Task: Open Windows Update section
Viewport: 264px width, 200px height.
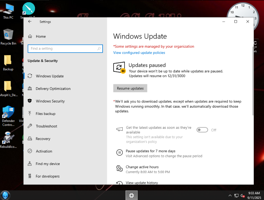Action: [65, 76]
